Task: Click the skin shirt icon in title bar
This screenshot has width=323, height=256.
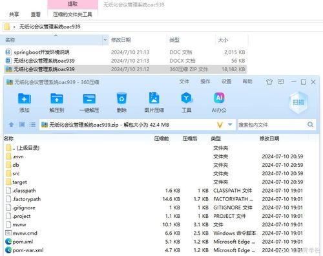Action: point(269,82)
